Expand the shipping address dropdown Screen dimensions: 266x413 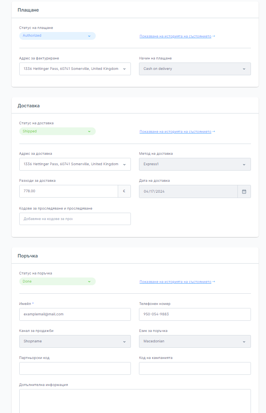pyautogui.click(x=75, y=164)
